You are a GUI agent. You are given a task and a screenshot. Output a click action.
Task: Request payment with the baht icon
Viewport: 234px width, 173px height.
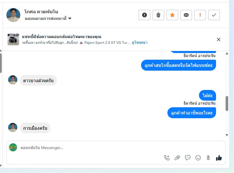tap(208, 158)
